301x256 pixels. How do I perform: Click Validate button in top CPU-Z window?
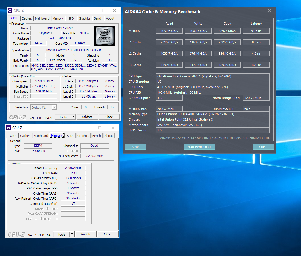pos(87,117)
